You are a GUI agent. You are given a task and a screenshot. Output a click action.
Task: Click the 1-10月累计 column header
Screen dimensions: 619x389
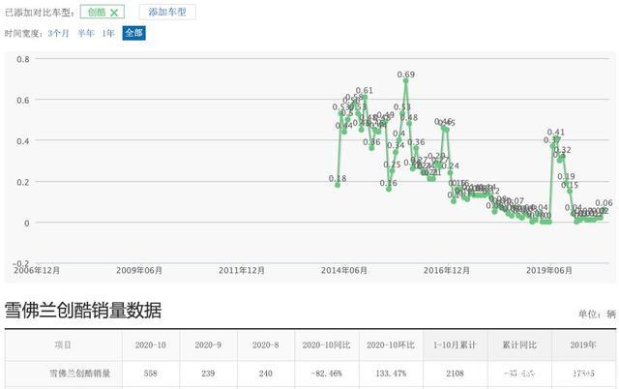(455, 345)
